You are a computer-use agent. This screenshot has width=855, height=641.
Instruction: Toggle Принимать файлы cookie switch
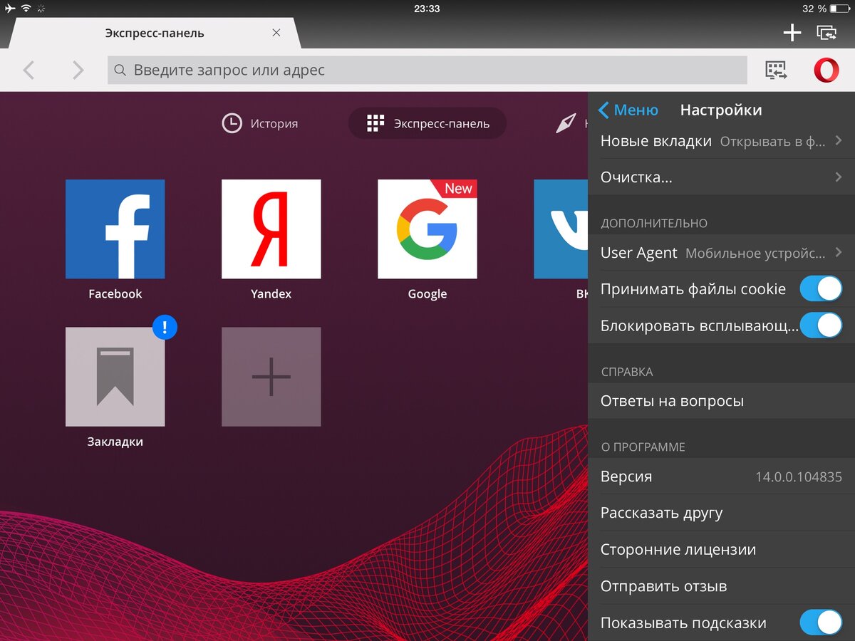pos(821,289)
